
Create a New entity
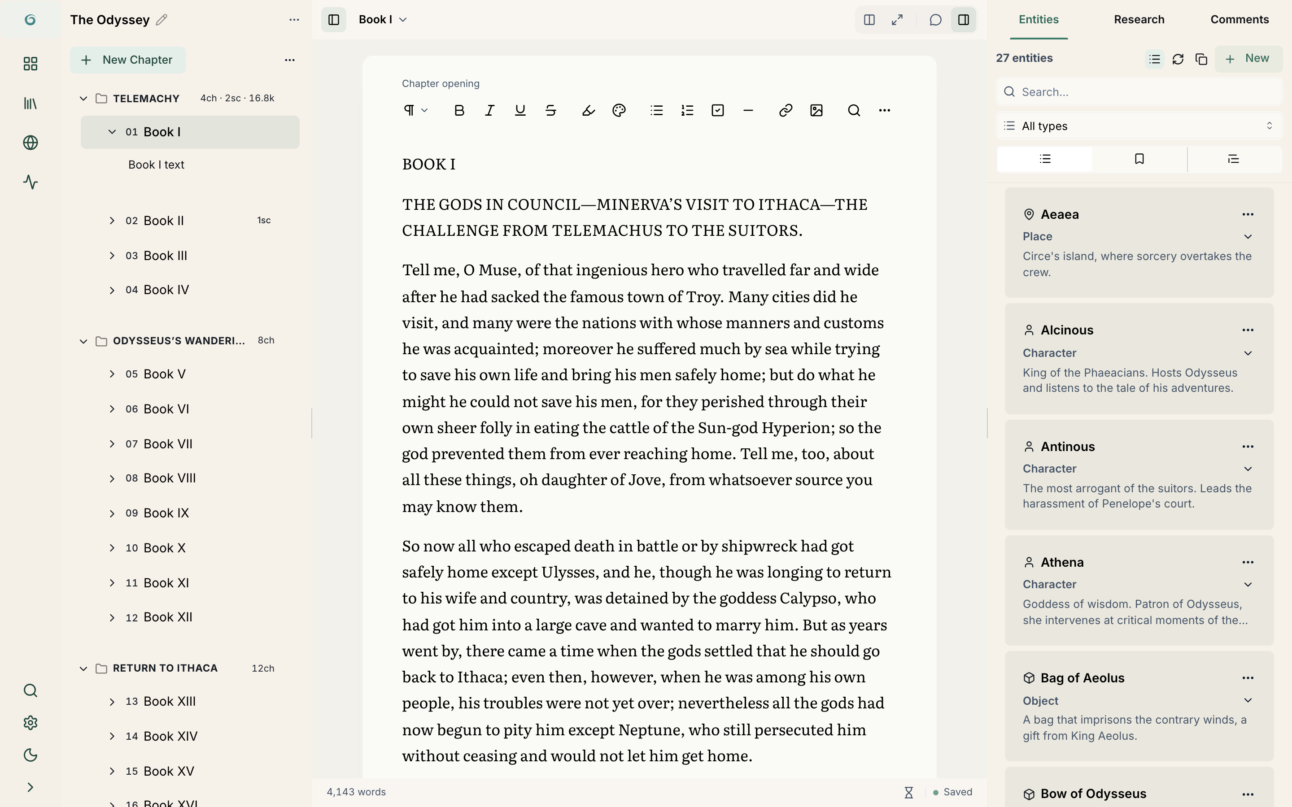[1248, 59]
